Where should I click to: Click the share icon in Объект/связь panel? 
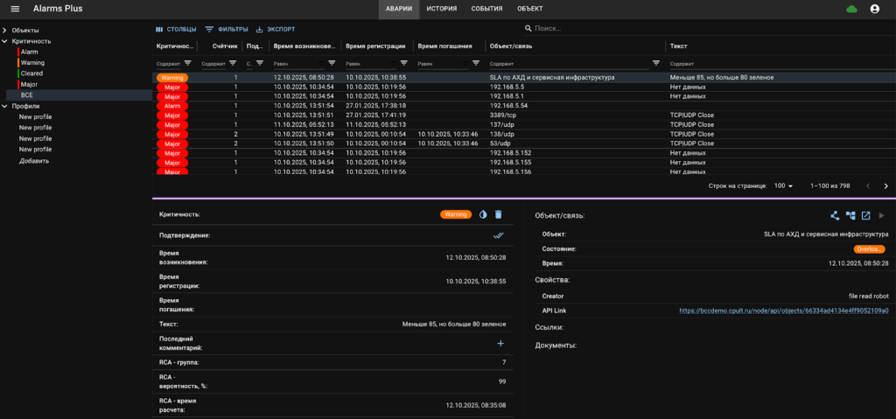(835, 215)
